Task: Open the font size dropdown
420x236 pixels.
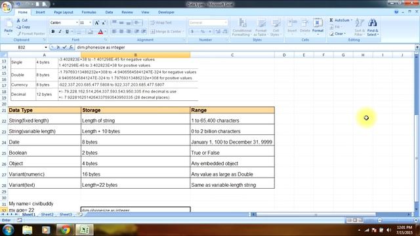Action: tap(91, 23)
